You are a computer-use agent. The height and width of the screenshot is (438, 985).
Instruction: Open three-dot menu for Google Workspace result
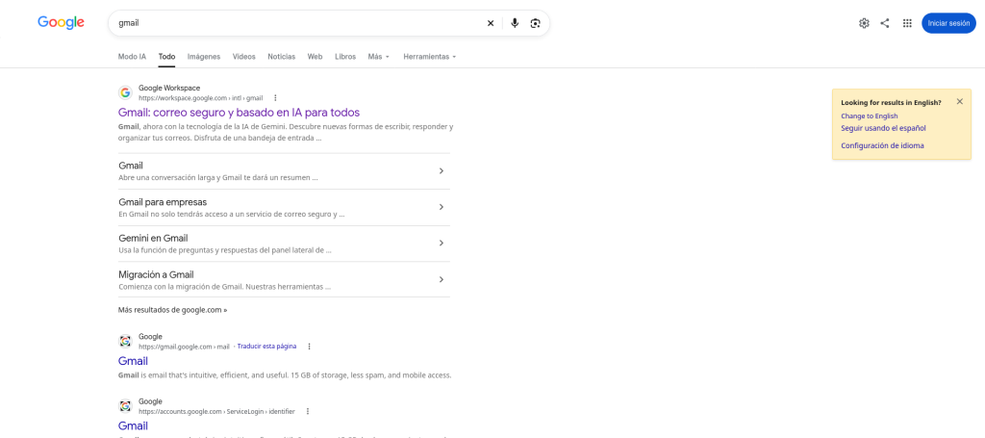275,98
